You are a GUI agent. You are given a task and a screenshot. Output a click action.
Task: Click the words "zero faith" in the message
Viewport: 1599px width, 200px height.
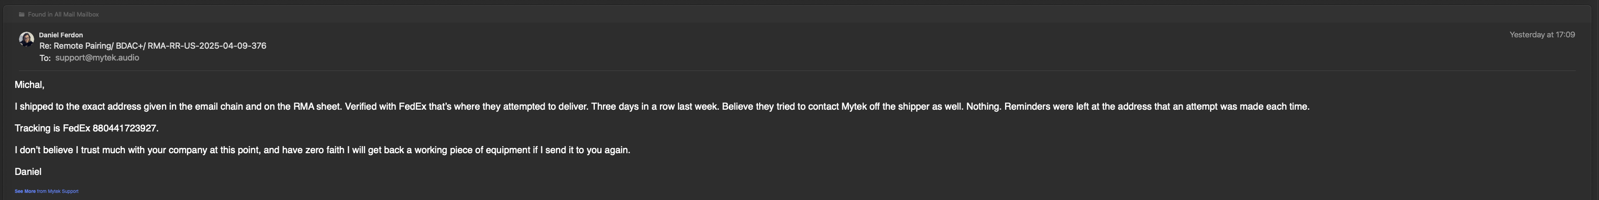pyautogui.click(x=325, y=150)
